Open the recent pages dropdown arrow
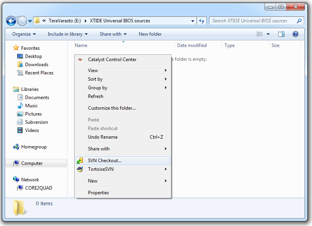This screenshot has height=226, width=312. 30,21
